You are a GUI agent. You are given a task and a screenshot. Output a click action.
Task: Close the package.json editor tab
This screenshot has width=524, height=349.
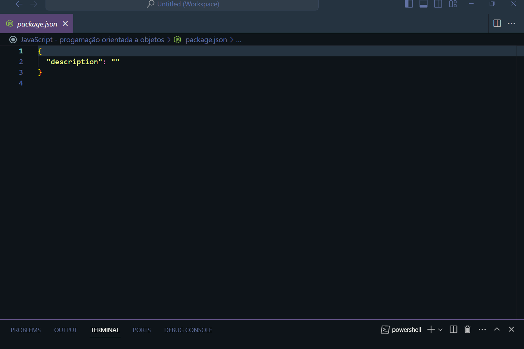(65, 24)
